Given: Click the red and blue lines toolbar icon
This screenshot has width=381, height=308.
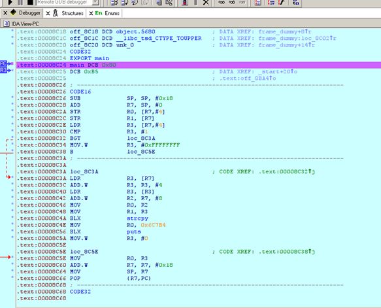Looking at the screenshot, I should pos(271,3).
